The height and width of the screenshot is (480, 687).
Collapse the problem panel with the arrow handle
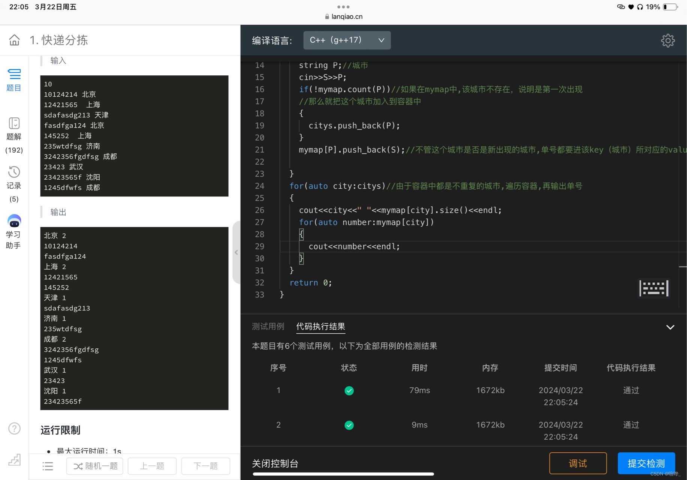point(236,252)
